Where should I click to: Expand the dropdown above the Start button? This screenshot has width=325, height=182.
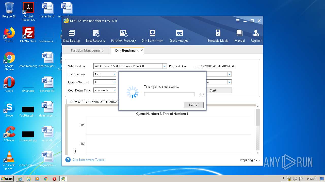pyautogui.click(x=229, y=82)
